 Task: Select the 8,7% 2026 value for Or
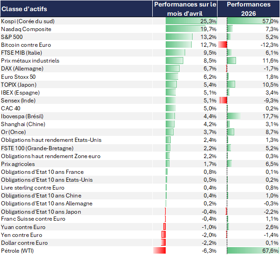pyautogui.click(x=272, y=132)
